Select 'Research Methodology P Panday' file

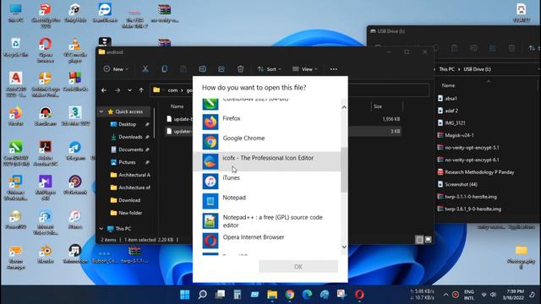pos(479,172)
